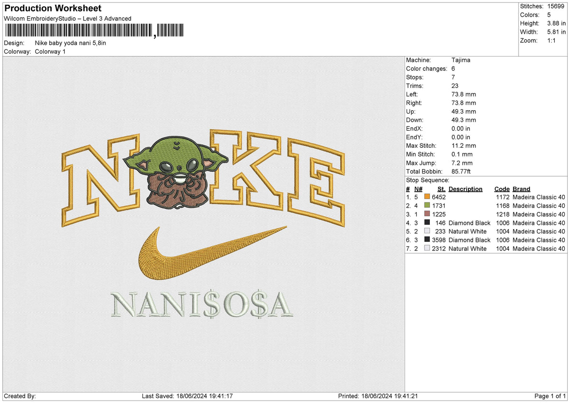Click the "Production Worksheet" heading

[x=53, y=9]
